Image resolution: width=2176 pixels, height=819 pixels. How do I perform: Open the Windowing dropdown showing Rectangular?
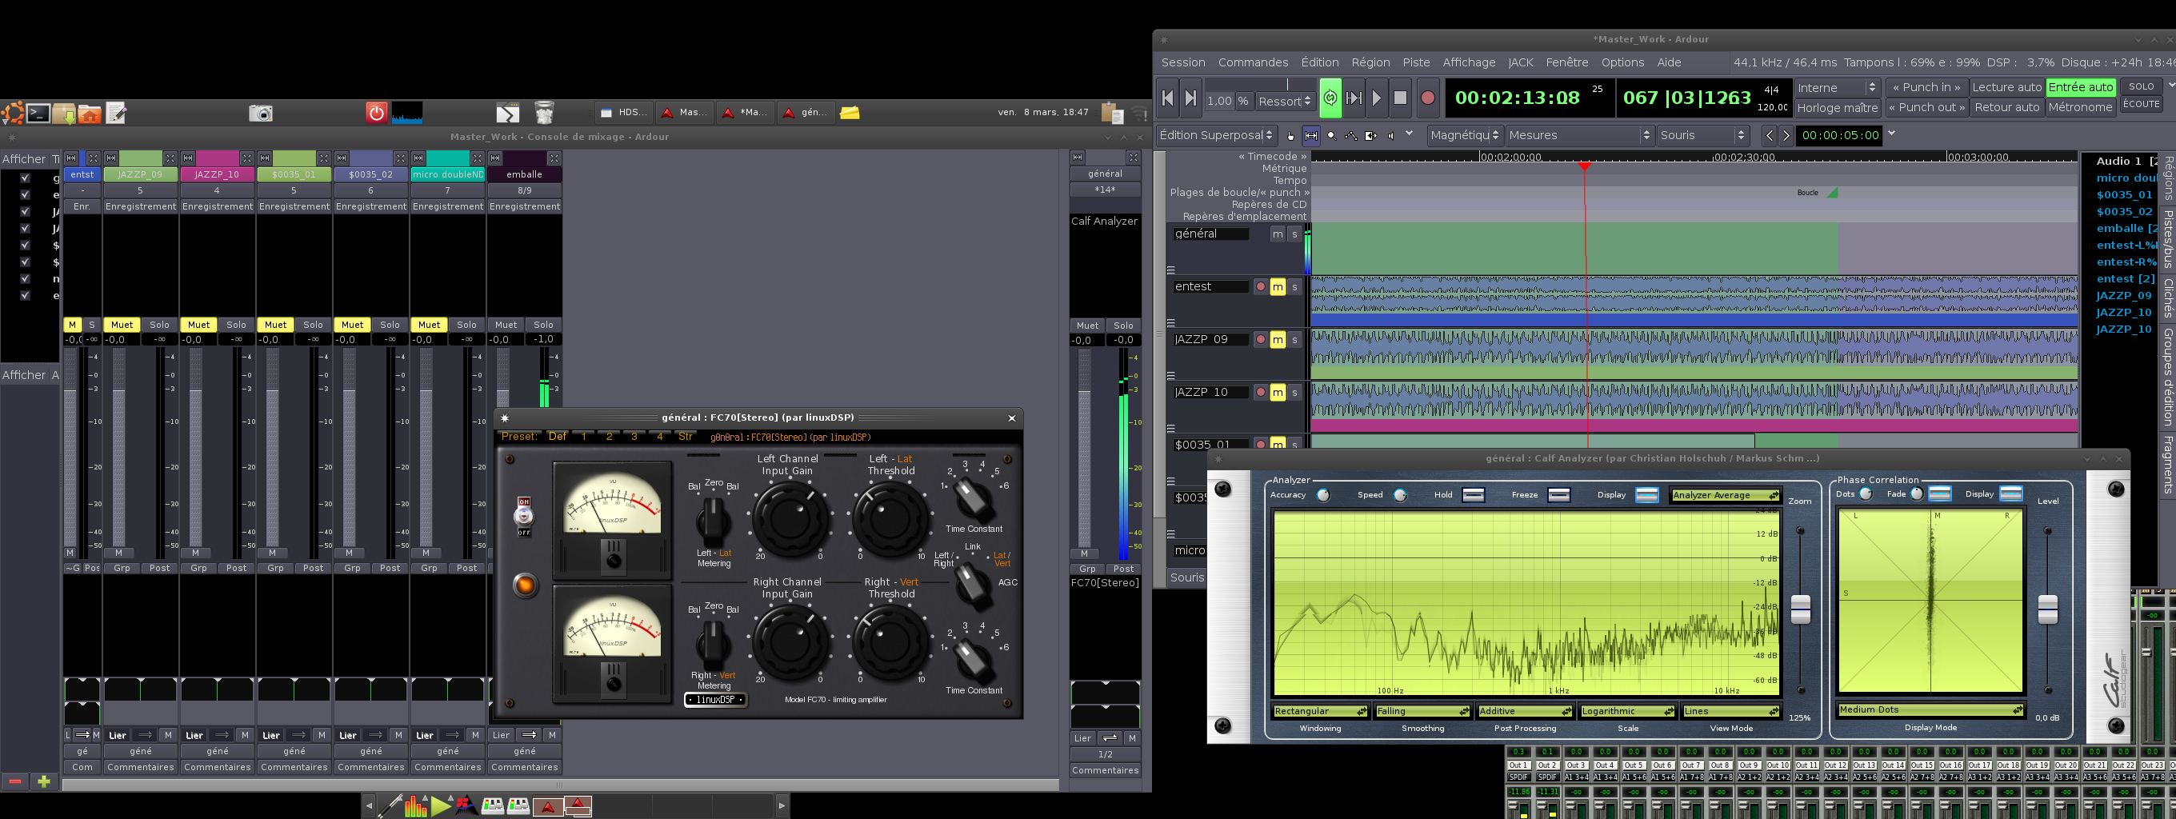1319,711
